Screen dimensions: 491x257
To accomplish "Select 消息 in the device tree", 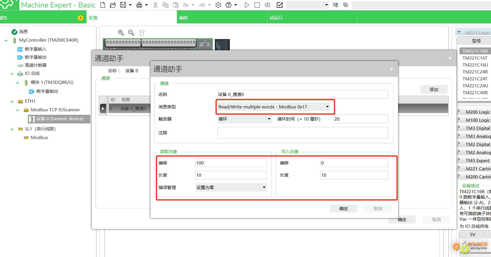I will coord(23,32).
